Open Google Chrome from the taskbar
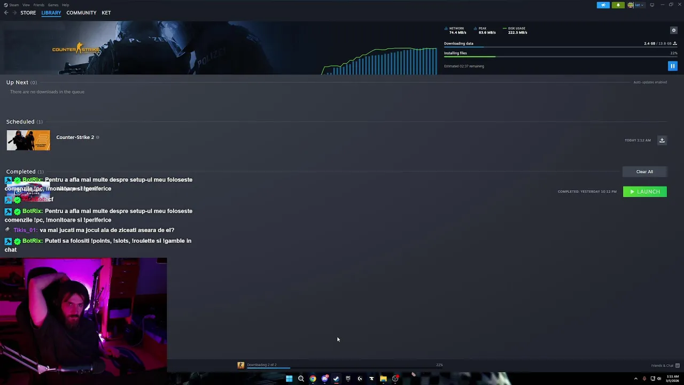 (x=313, y=379)
